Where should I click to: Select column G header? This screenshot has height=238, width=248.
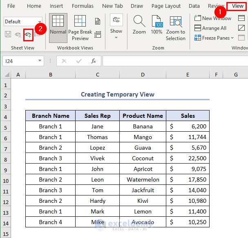tap(236, 74)
